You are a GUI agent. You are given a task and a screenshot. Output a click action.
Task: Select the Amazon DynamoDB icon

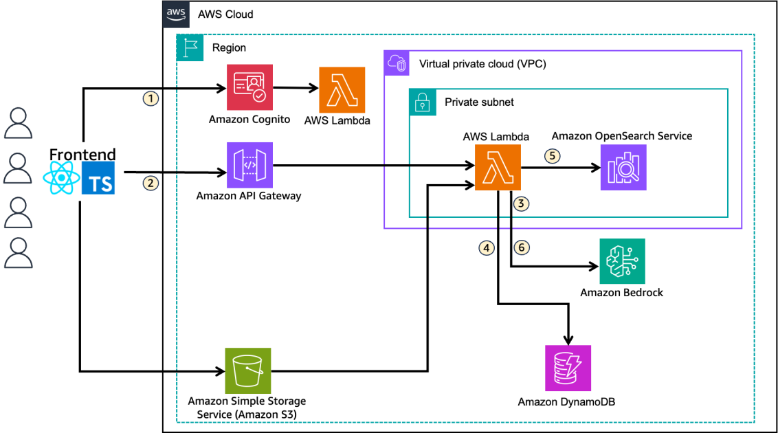[x=568, y=368]
